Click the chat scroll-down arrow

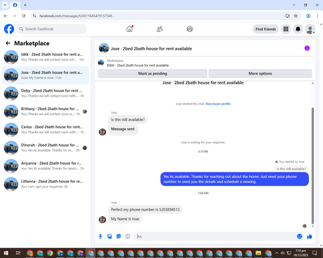pos(313,226)
